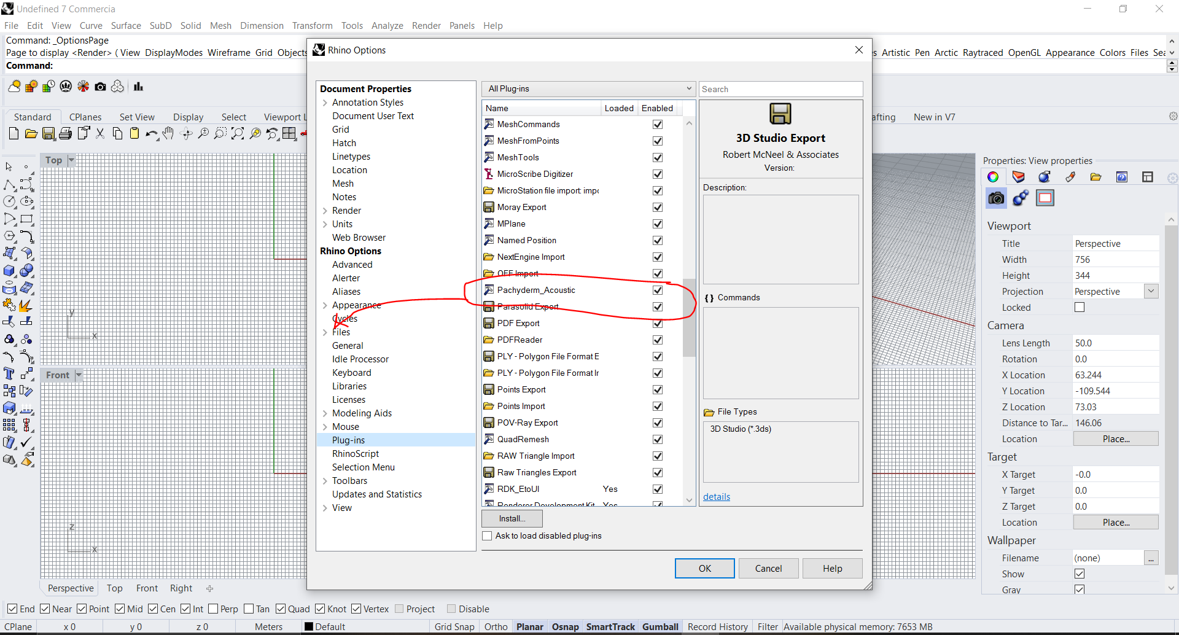Viewport: 1179px width, 635px height.
Task: Expand the Annotation Styles tree node
Action: [x=325, y=103]
